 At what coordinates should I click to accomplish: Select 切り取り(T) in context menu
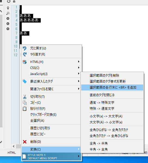tap(52, 97)
